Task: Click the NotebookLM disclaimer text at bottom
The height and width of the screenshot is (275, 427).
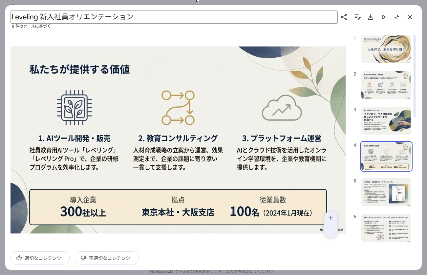Action: tap(213, 271)
